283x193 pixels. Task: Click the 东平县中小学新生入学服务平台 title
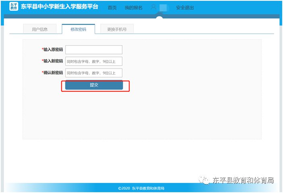[59, 7]
